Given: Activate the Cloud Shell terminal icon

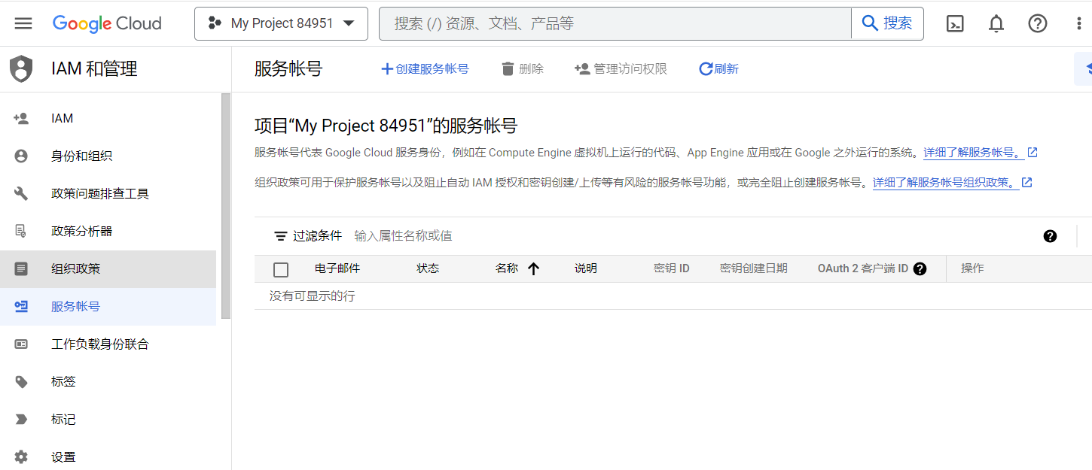Looking at the screenshot, I should pyautogui.click(x=955, y=23).
